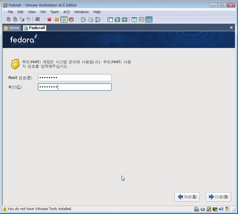Viewport: 238px width, 214px height.
Task: Open the Team menu
Action: 55,12
